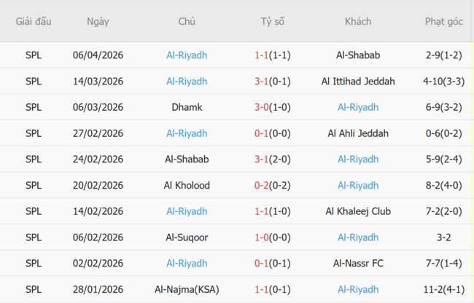Click the Tỷ số column header
The image size is (474, 303).
click(273, 22)
